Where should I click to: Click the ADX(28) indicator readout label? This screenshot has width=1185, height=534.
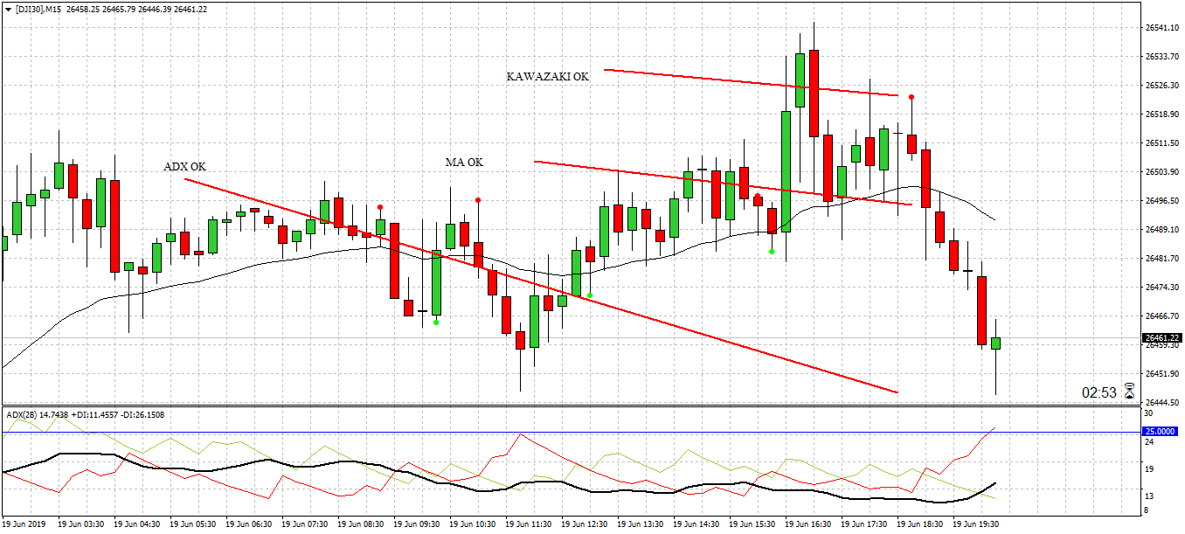[85, 414]
